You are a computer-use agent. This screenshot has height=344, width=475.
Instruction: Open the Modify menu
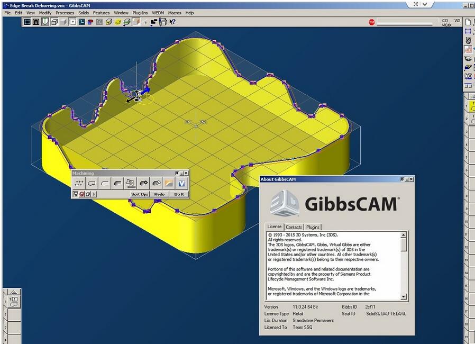point(45,13)
